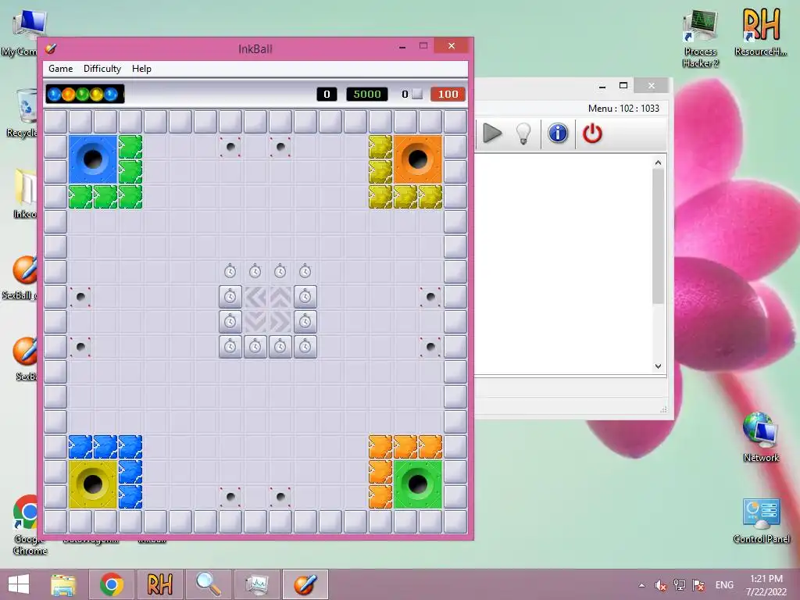This screenshot has height=600, width=800.
Task: Maximize the Resource Hacker window
Action: 623,86
